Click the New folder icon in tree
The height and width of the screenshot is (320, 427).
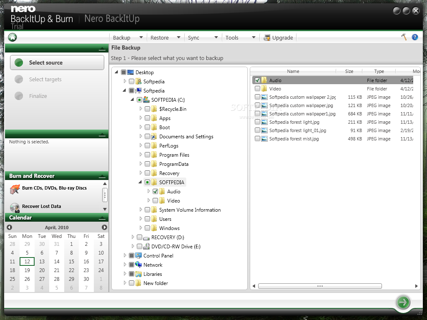pyautogui.click(x=138, y=283)
